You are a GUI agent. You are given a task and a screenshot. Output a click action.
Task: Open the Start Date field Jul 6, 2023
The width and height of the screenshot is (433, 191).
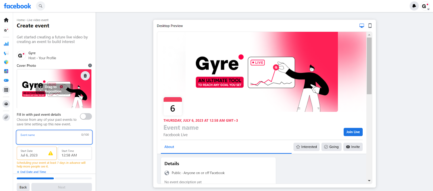click(37, 153)
